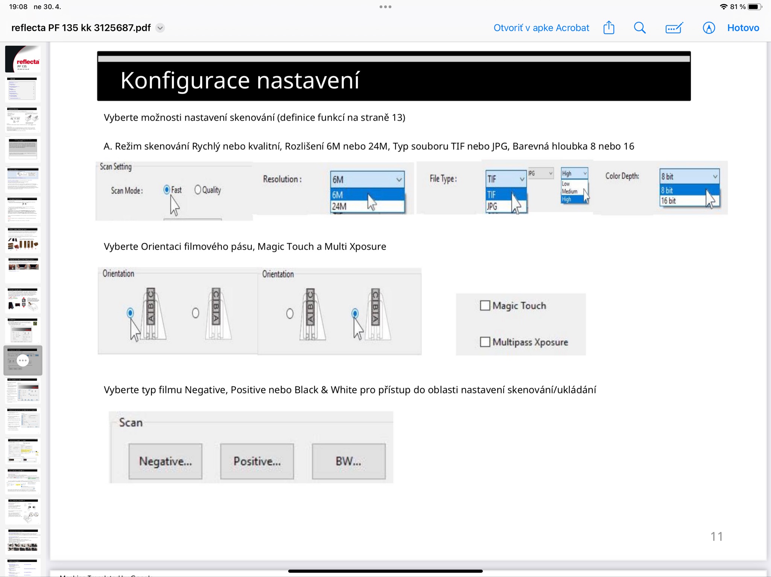
Task: Open the form fill keyboard-pen icon
Action: point(674,28)
